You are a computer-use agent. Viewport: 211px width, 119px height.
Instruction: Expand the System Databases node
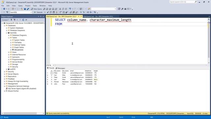coord(7,28)
